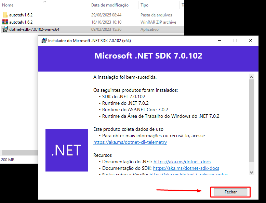
Task: Click 'Aplicativo' type cell
Action: (x=149, y=29)
